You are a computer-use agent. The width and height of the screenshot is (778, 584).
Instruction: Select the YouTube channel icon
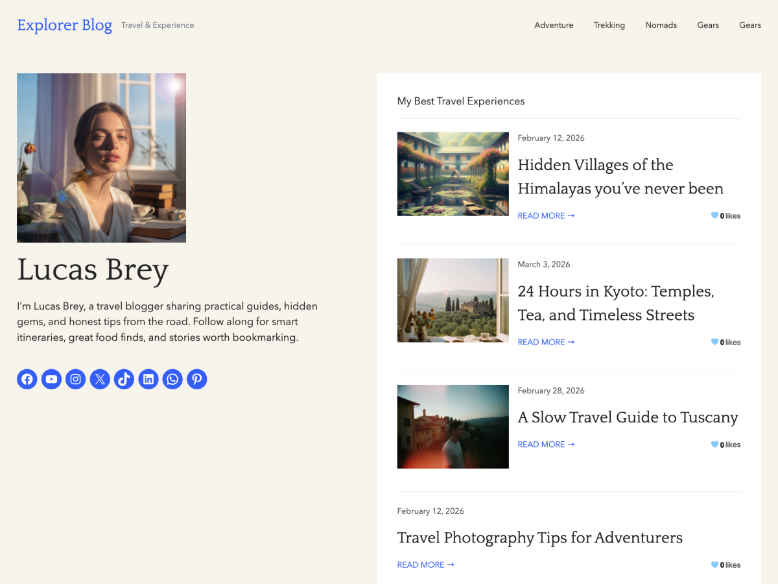click(x=51, y=379)
